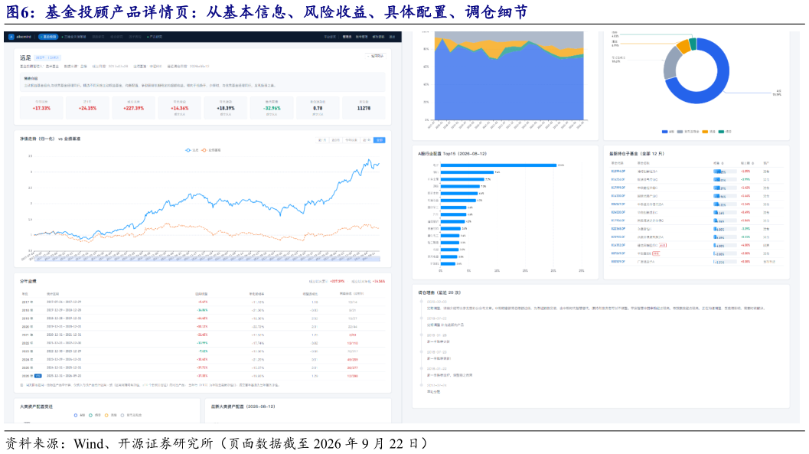Image resolution: width=809 pixels, height=454 pixels.
Task: Click the -32.96% max drawdown card
Action: (x=272, y=108)
